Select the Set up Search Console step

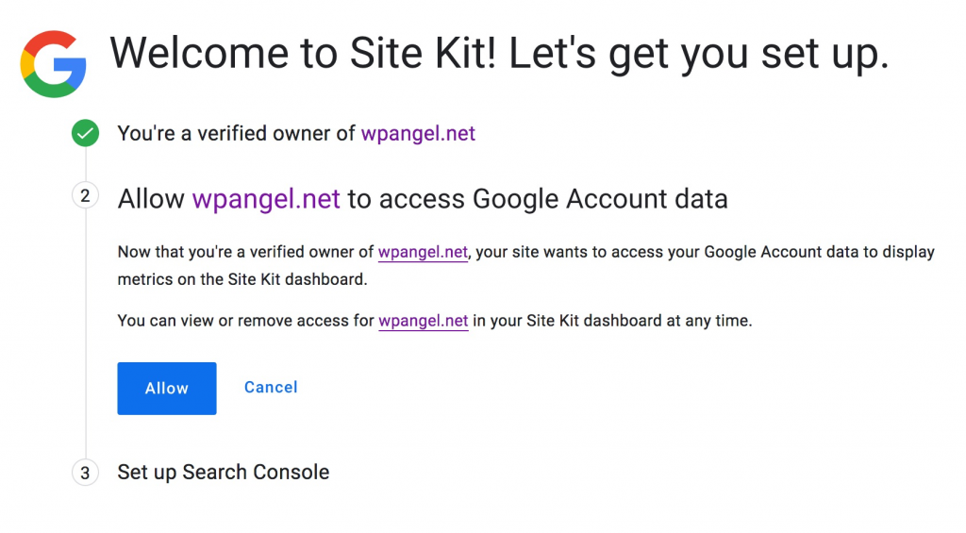(224, 472)
